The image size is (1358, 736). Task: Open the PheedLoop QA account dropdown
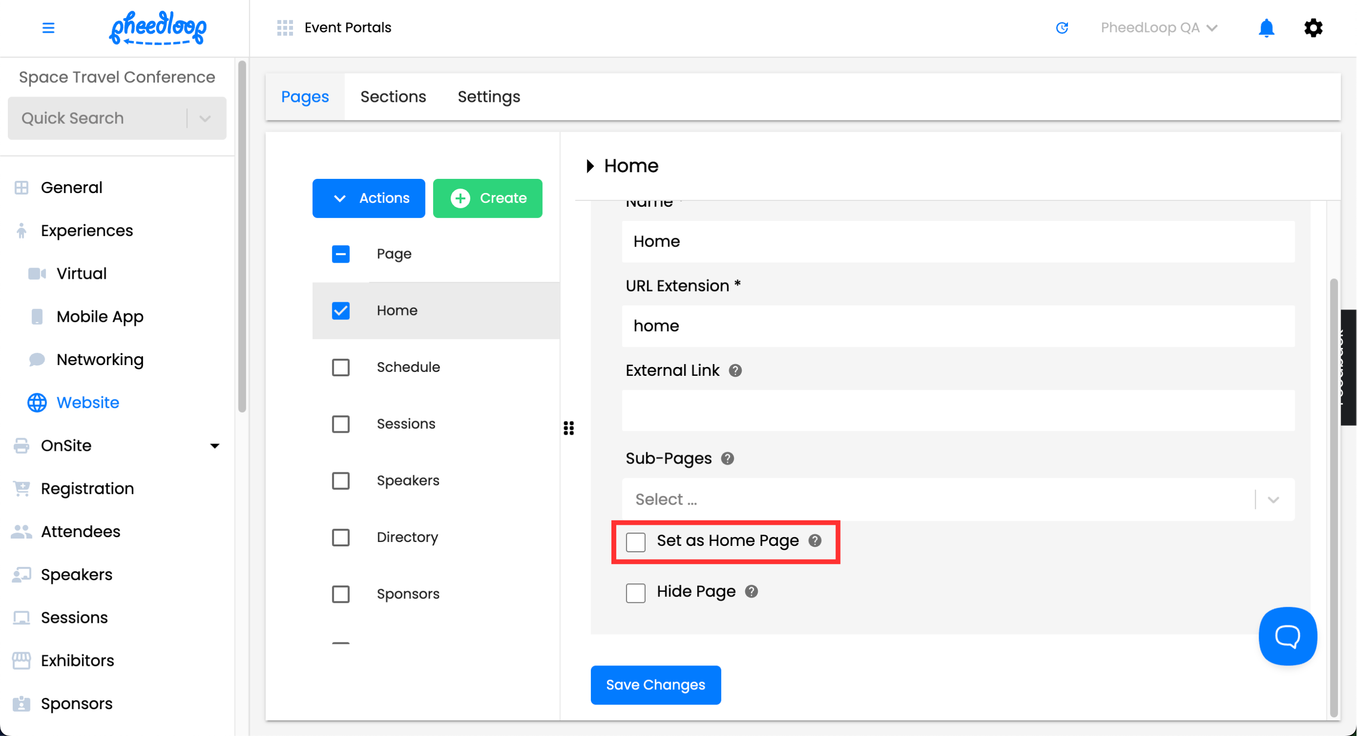1158,27
